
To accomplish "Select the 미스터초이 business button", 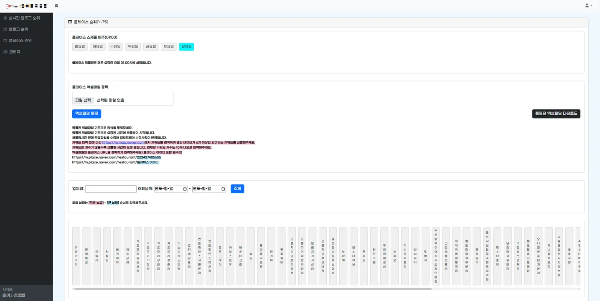I will point(497,256).
